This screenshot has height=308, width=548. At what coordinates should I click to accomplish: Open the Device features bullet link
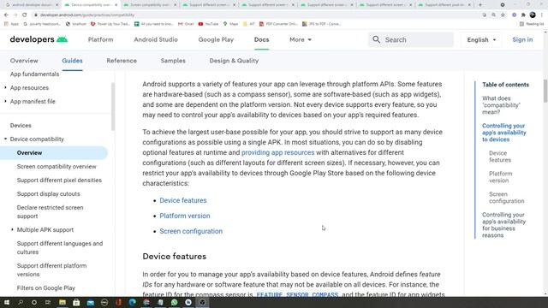tap(183, 200)
